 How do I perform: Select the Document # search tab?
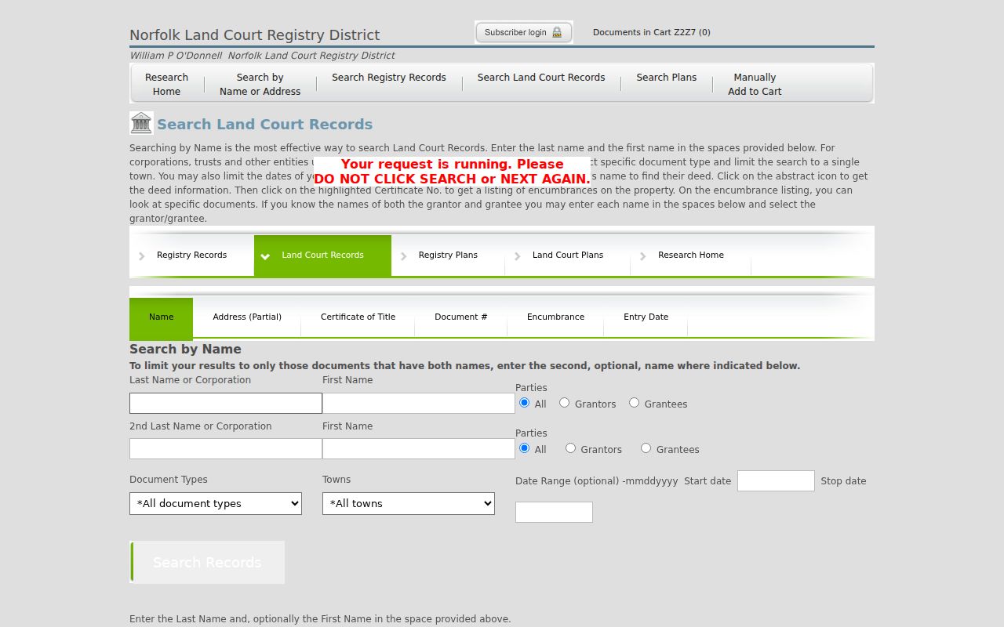(x=461, y=317)
